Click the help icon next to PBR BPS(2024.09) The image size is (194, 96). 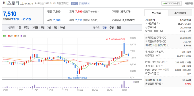click(x=168, y=70)
